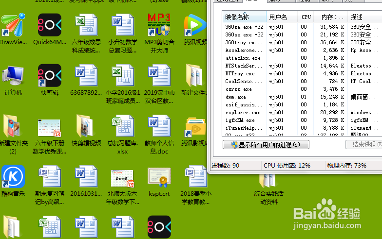Click the CPU 使用率: 12% status entry
This screenshot has height=239, width=382.
coord(287,165)
